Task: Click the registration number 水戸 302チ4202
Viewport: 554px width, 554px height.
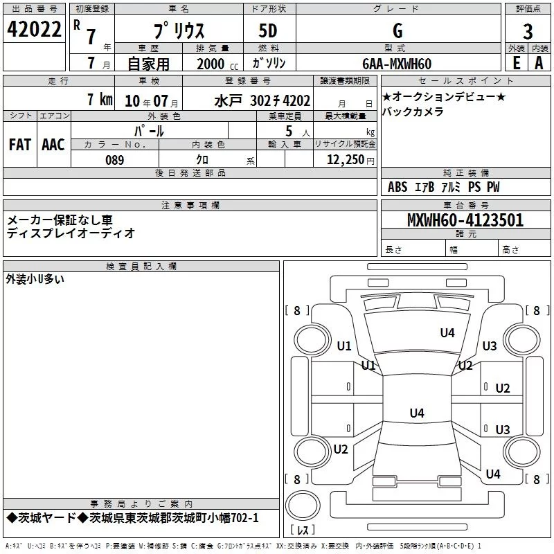Action: click(x=262, y=100)
